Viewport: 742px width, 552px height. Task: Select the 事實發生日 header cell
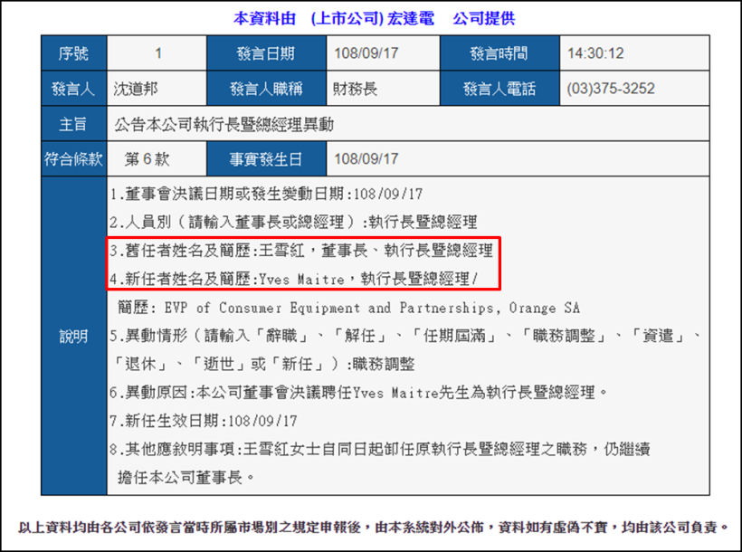click(266, 158)
